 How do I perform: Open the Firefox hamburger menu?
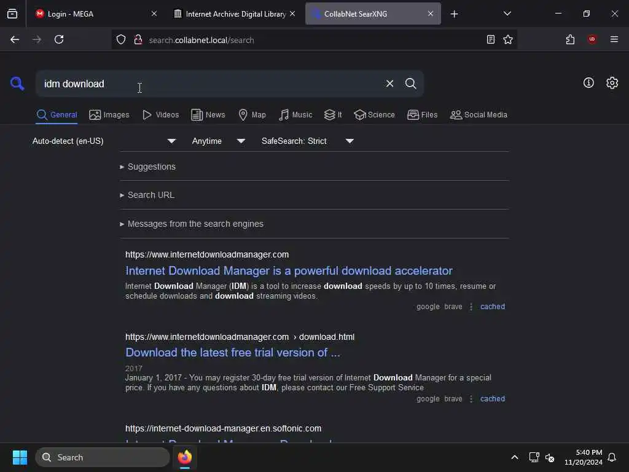point(614,39)
